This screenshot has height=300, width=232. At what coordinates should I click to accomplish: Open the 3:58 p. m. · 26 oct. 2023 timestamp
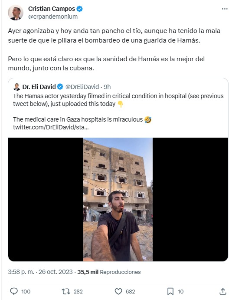[40, 272]
